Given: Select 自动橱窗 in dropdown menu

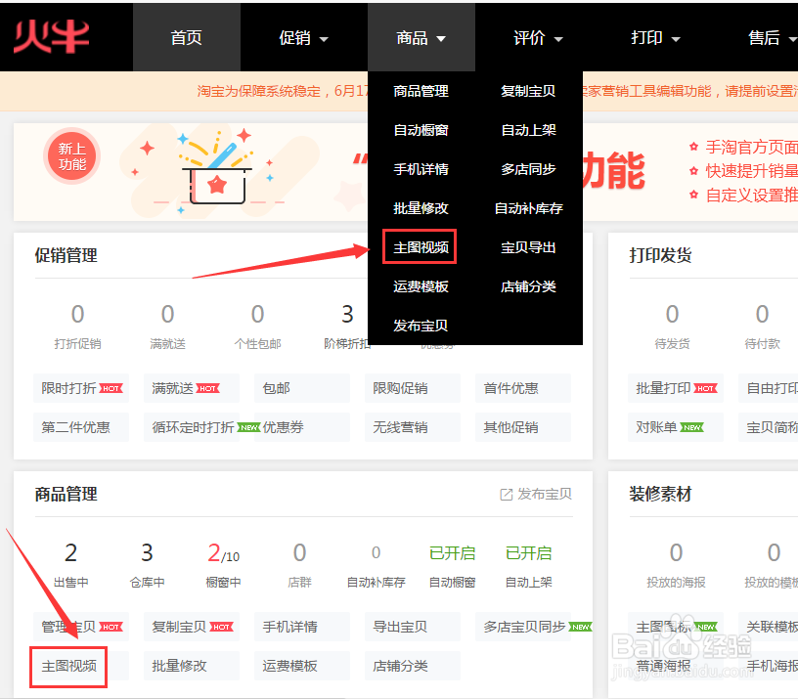Looking at the screenshot, I should [421, 130].
